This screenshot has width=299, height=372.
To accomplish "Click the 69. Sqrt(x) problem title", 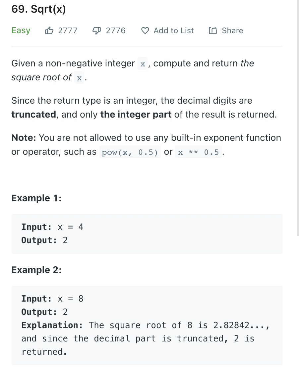I will pos(38,9).
